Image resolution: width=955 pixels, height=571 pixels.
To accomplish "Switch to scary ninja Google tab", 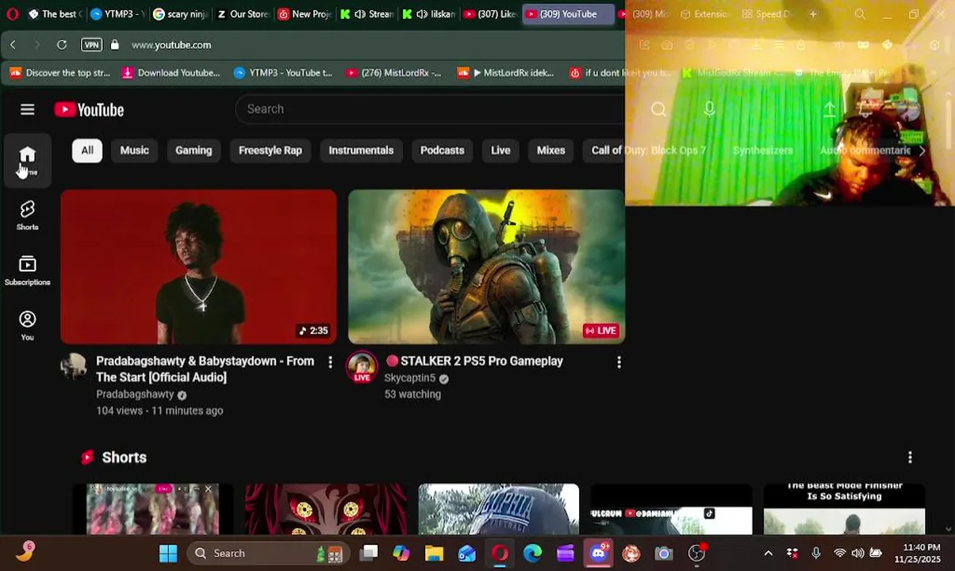I will tap(179, 14).
